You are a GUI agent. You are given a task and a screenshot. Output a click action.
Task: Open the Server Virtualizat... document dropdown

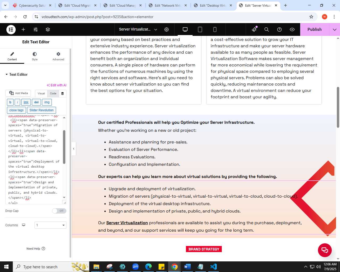pos(138,29)
